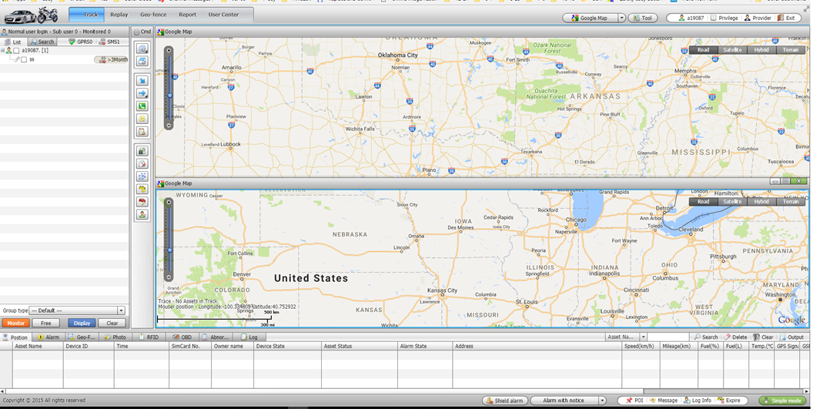Click the yellow note icon in Cmd toolbar

click(142, 119)
